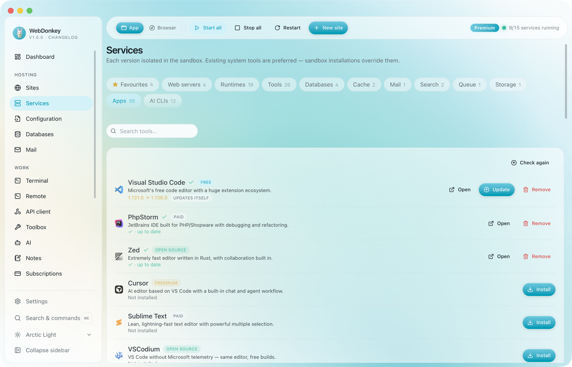Viewport: 572px width, 367px height.
Task: Update Visual Studio Code
Action: 497,190
